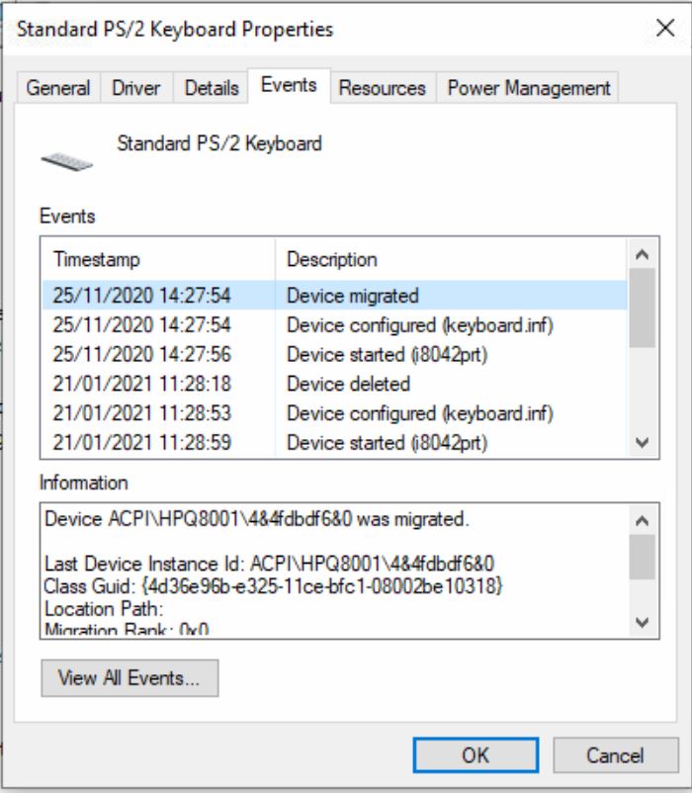This screenshot has height=793, width=692.
Task: Select the Device deleted event
Action: [x=334, y=384]
